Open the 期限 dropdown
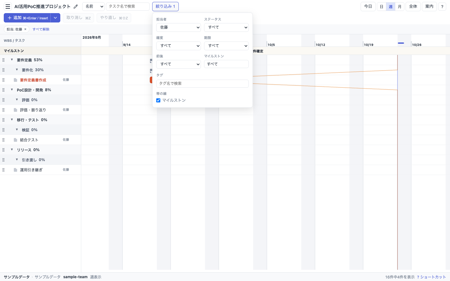 pos(226,46)
